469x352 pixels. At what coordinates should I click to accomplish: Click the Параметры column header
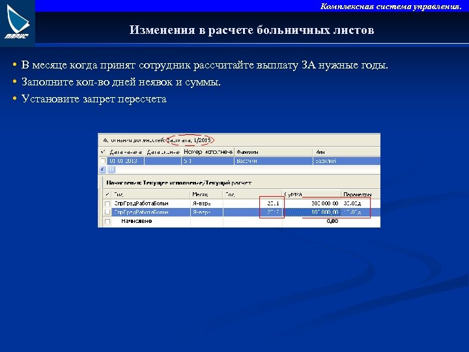tap(361, 194)
